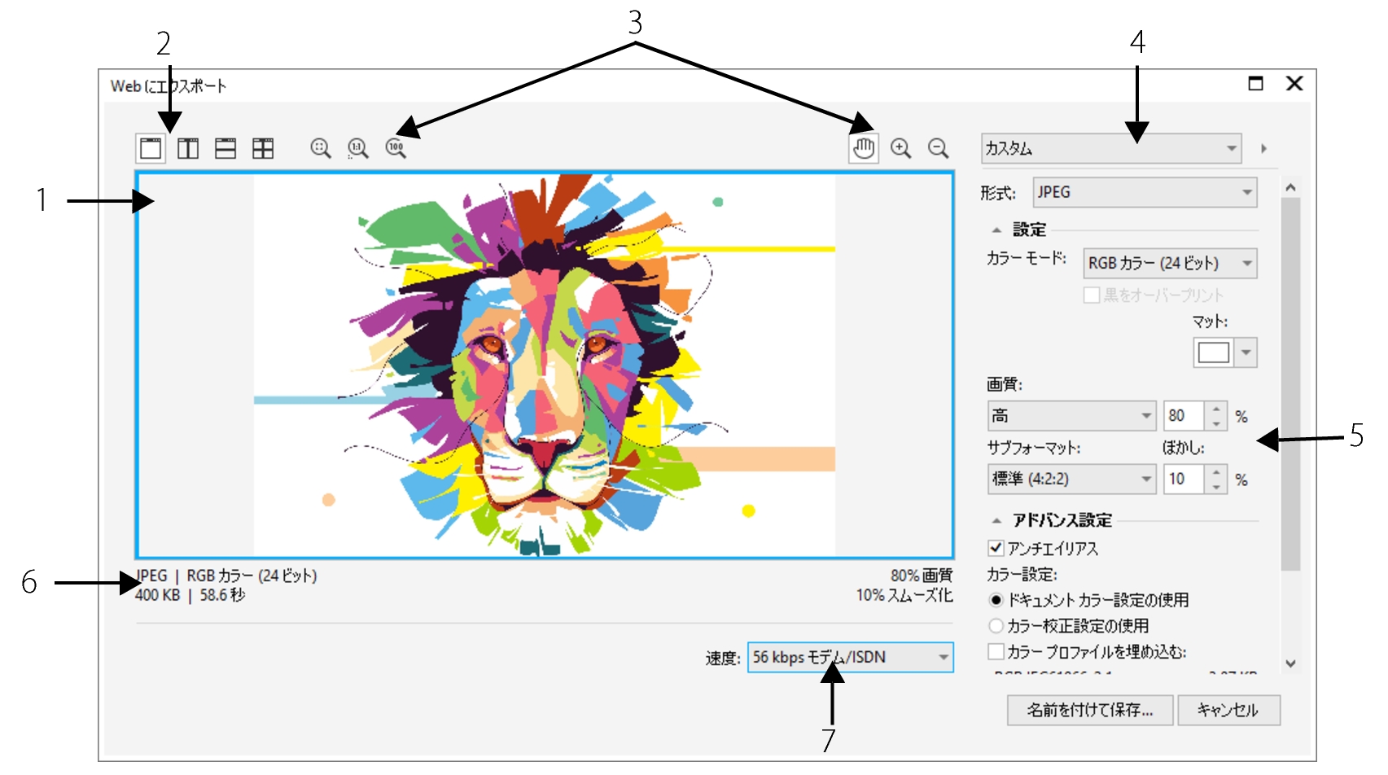Click the 名前を付けて保存 button
The height and width of the screenshot is (775, 1388).
tap(1089, 710)
